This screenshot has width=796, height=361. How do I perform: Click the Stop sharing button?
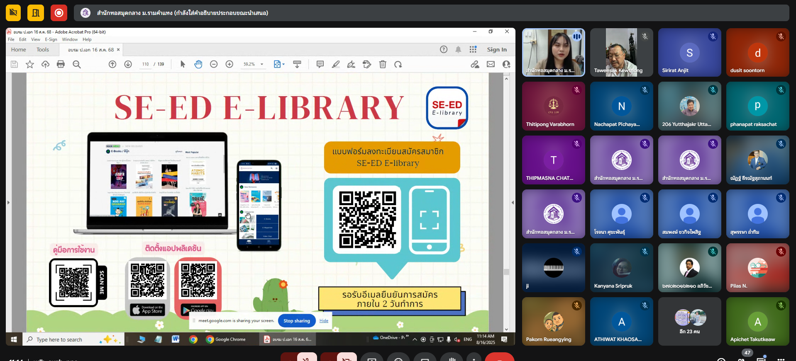[297, 321]
